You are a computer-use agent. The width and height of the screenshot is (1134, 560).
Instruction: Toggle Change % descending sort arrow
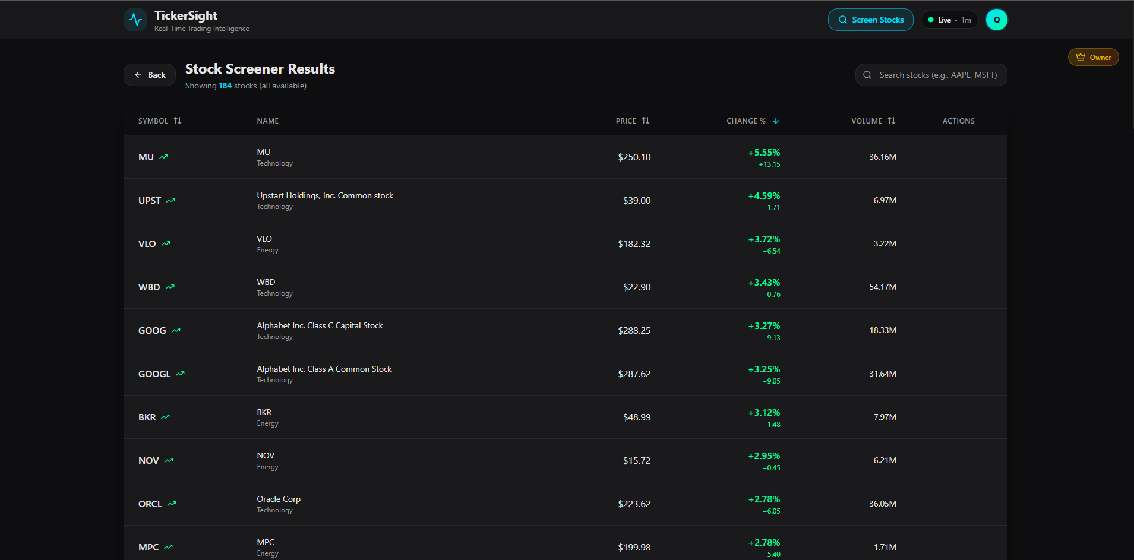click(x=776, y=121)
